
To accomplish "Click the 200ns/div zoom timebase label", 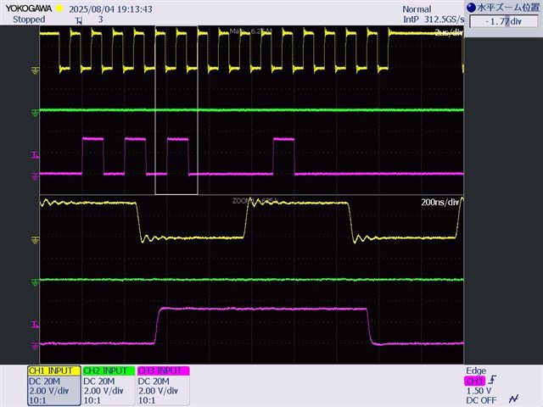I will (439, 202).
